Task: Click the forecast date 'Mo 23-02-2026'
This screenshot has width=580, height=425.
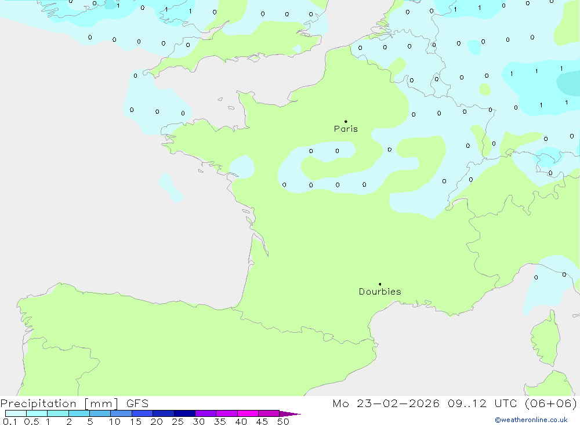Action: click(386, 403)
